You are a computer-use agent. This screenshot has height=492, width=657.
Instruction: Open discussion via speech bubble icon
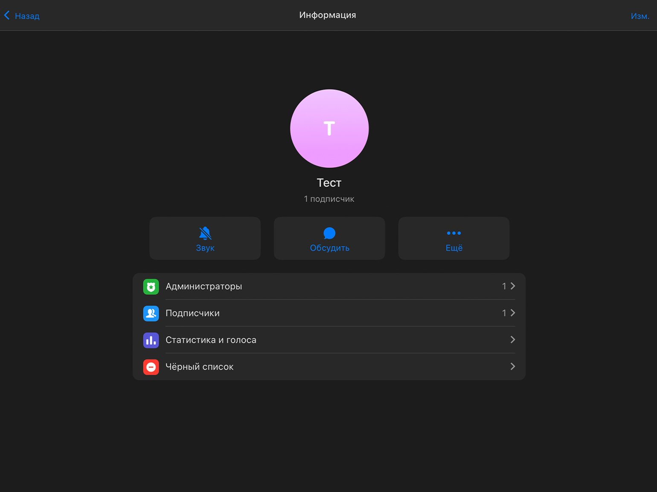329,233
